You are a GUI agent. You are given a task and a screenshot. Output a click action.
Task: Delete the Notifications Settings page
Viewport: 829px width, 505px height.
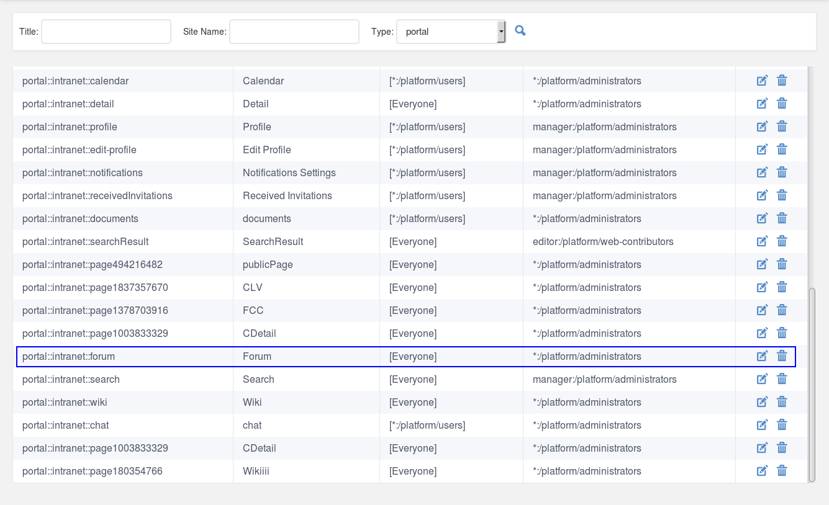[x=782, y=172]
